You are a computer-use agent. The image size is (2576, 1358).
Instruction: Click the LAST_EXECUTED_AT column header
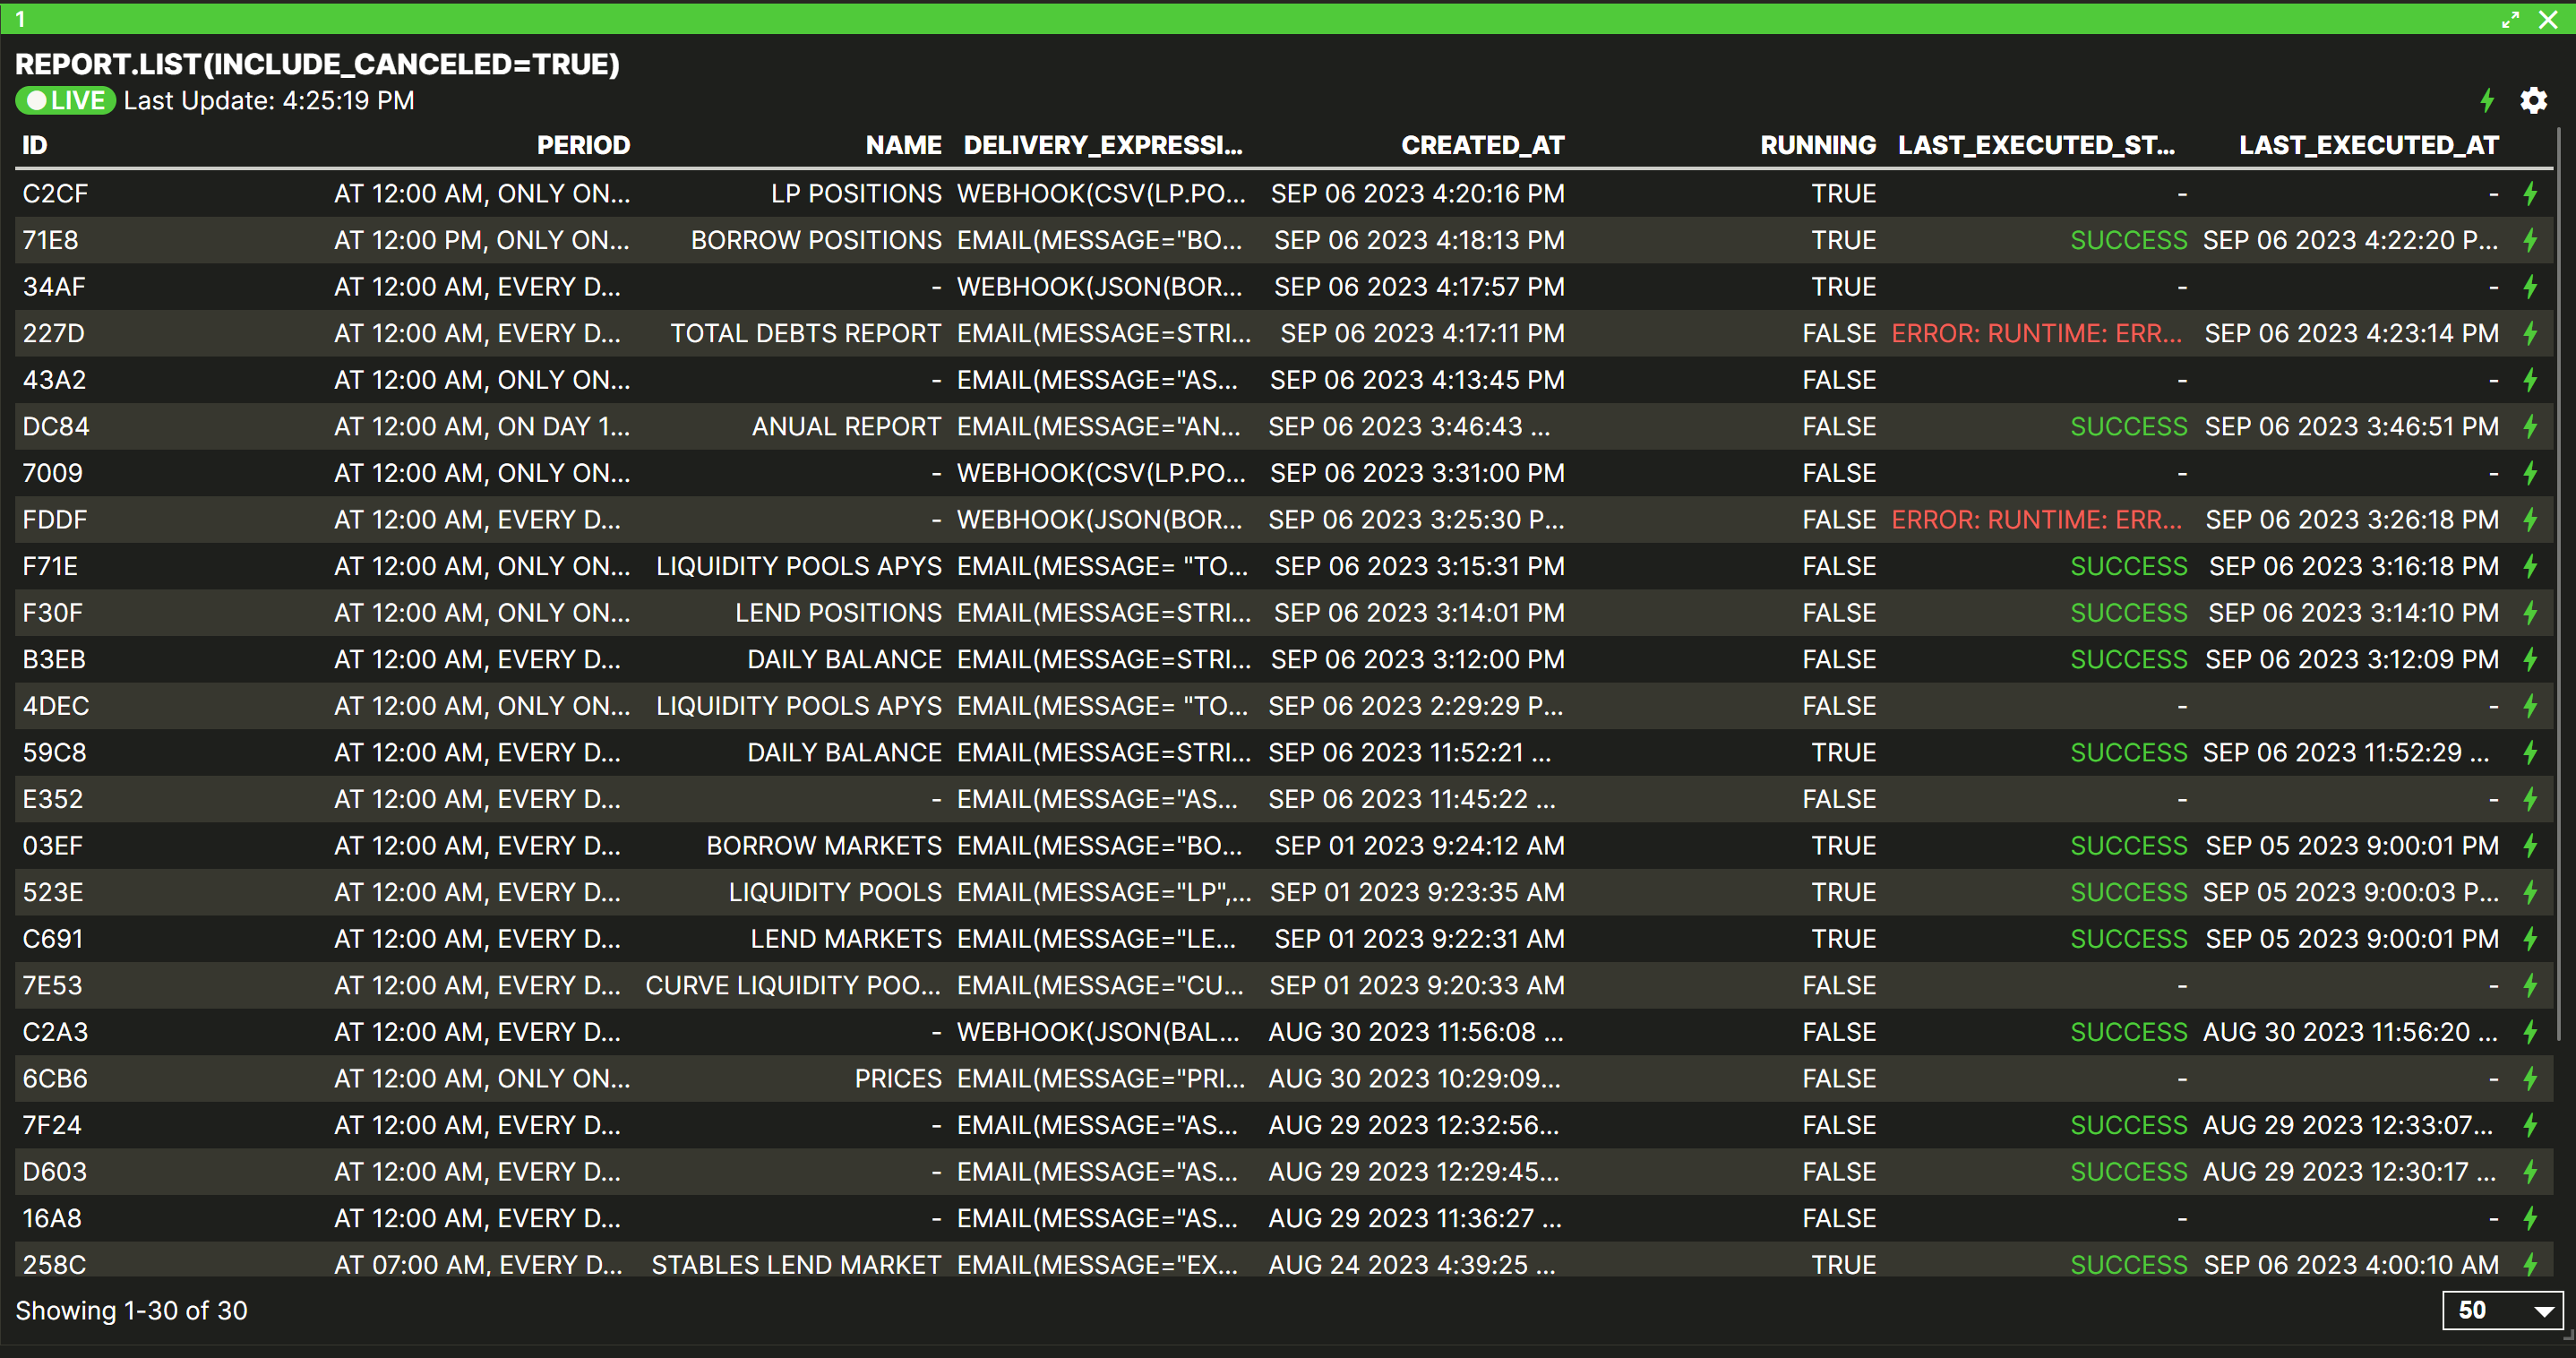tap(2368, 146)
